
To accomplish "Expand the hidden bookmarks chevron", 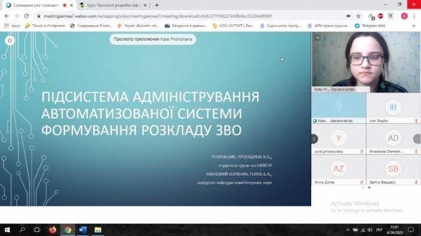I will point(414,26).
